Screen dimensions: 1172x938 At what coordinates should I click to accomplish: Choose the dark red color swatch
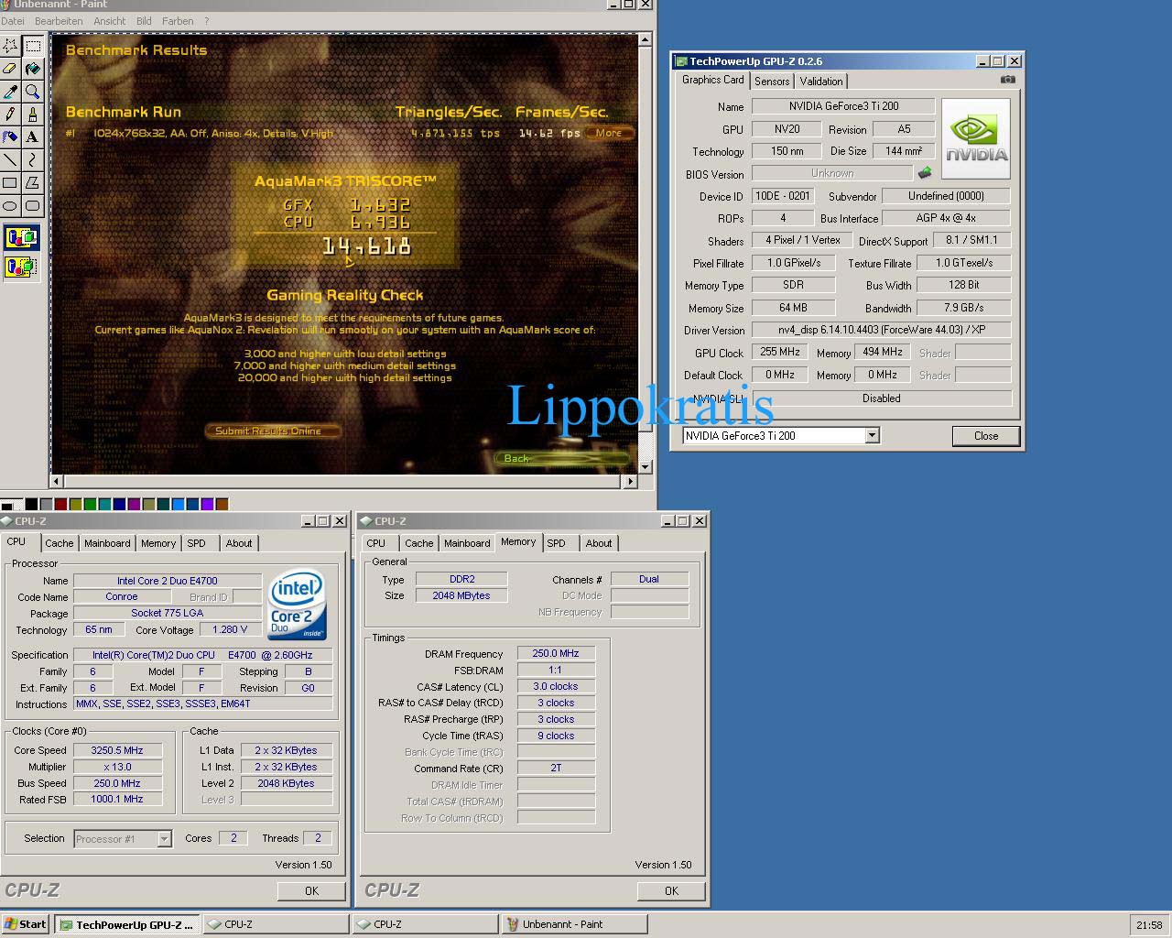[x=60, y=504]
